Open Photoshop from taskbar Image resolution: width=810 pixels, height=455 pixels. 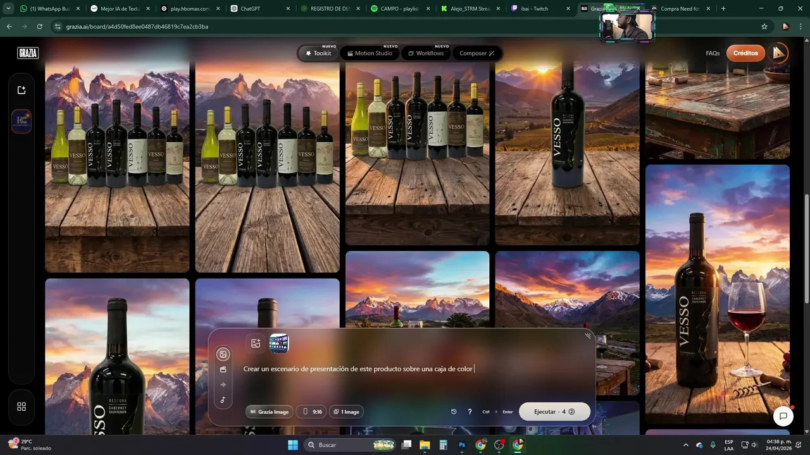(x=462, y=445)
